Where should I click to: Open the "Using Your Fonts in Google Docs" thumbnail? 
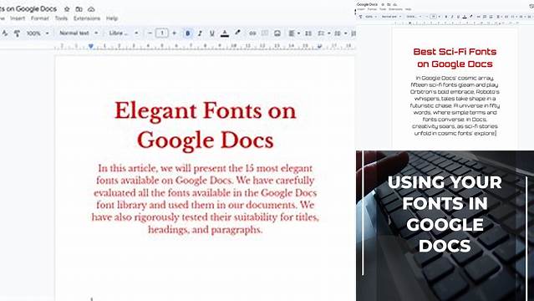445,226
